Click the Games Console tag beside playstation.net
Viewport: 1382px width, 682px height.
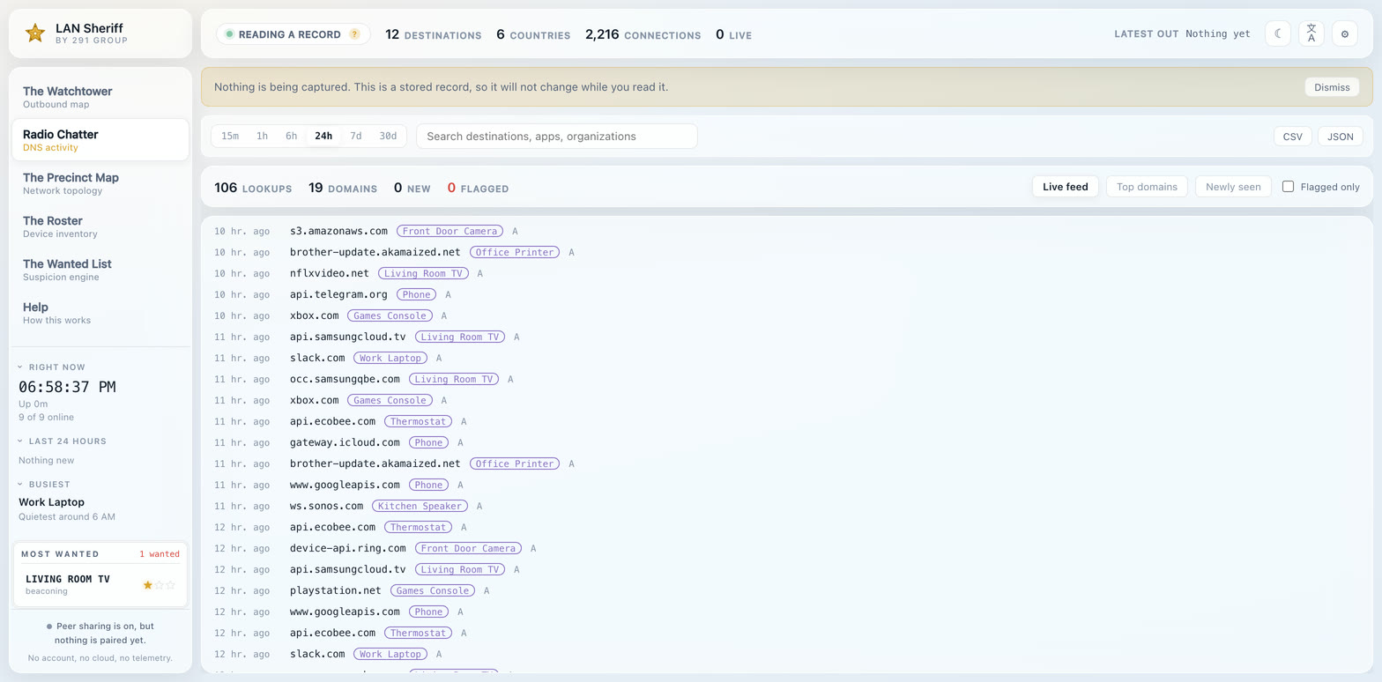pos(433,590)
